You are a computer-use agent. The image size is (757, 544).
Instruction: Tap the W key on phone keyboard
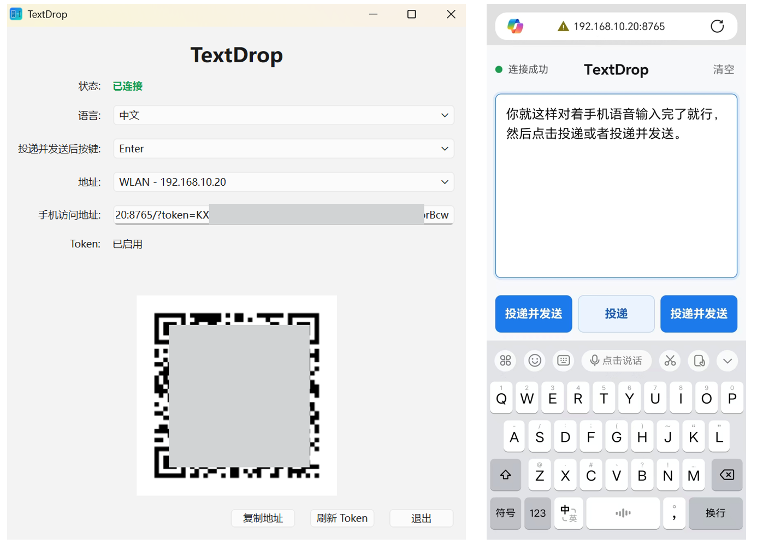[x=527, y=398]
